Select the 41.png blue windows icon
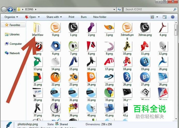Screen dimensions: 179x128 click(109, 108)
